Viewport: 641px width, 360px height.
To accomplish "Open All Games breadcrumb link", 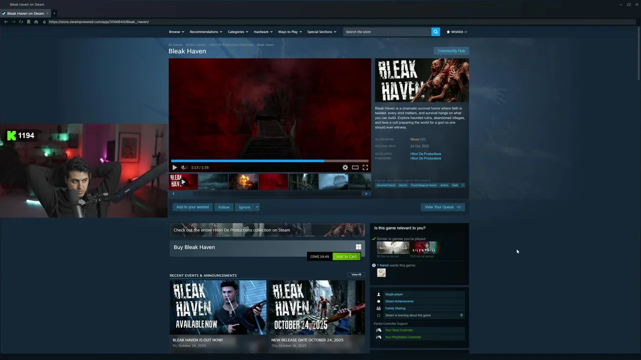I will click(175, 44).
